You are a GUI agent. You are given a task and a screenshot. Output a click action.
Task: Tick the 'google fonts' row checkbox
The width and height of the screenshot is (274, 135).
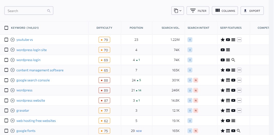coord(6,131)
